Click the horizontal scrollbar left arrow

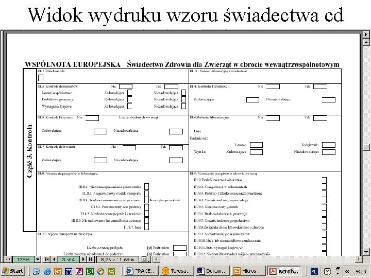coord(156,259)
